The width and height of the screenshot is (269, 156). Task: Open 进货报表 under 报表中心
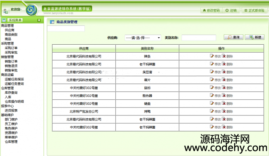(x=11, y=110)
